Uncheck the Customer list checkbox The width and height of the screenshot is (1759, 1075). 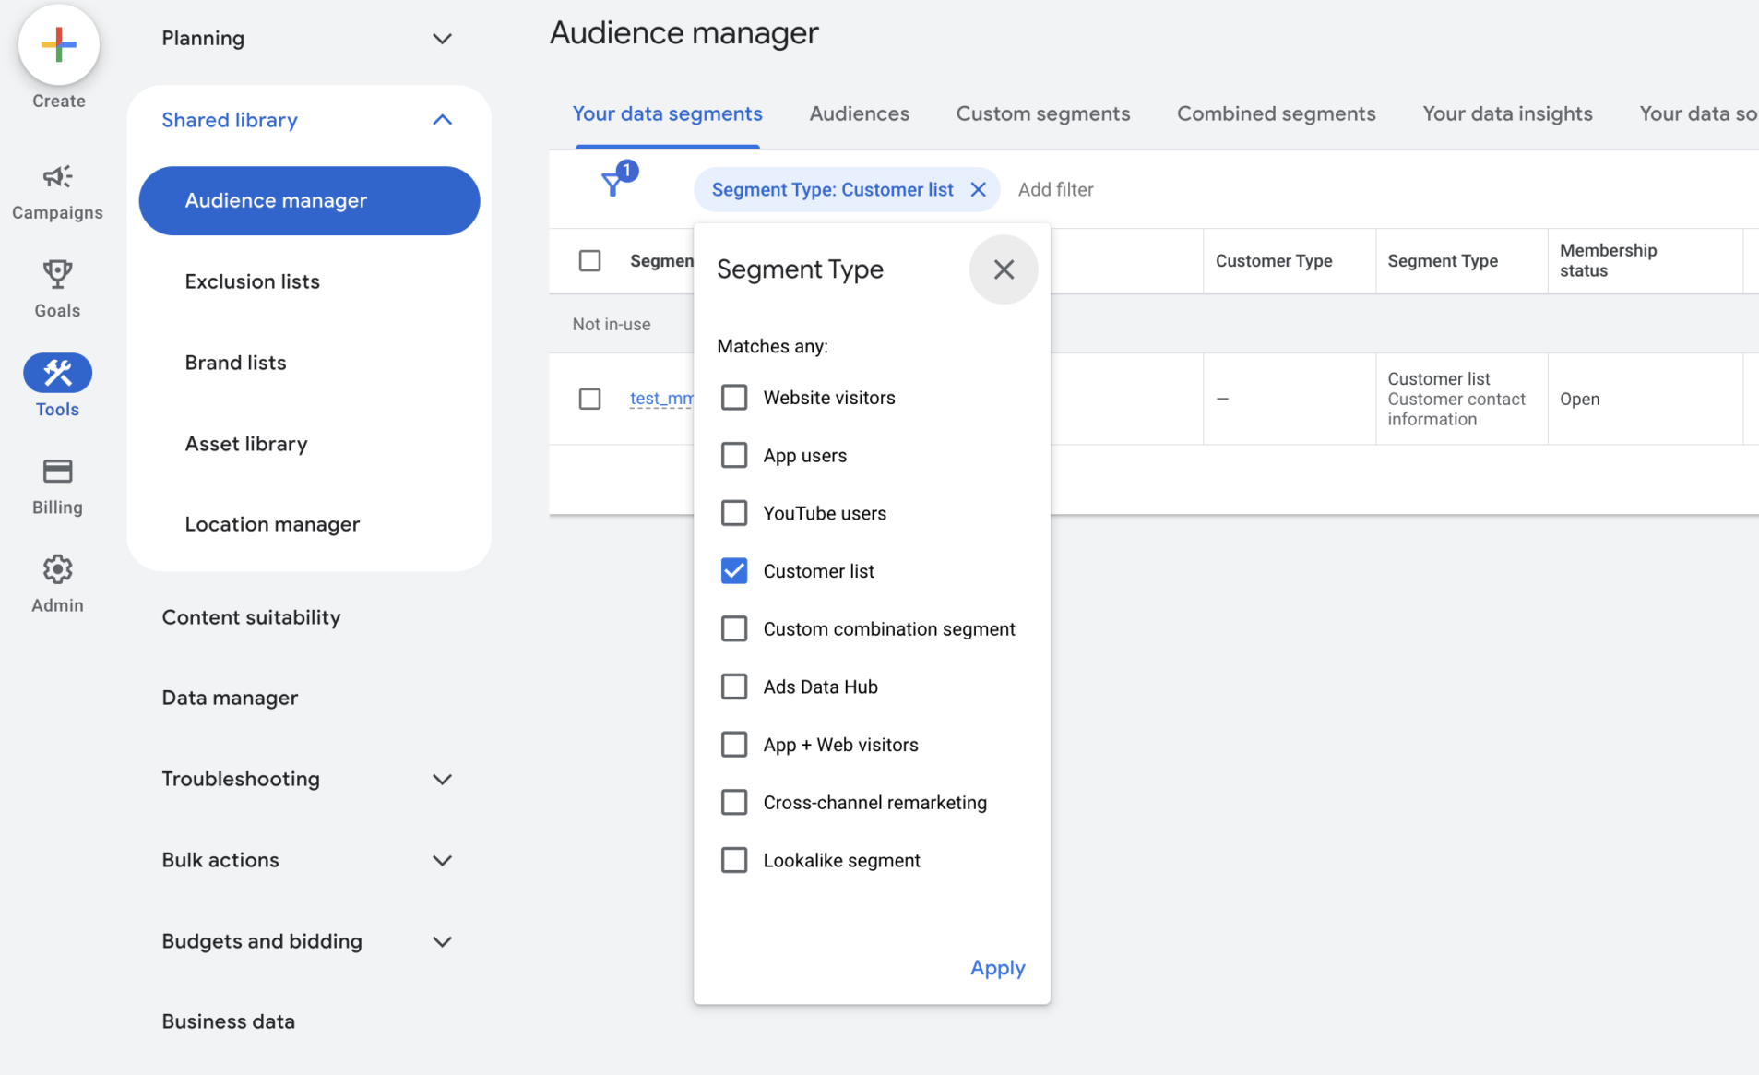pos(734,571)
